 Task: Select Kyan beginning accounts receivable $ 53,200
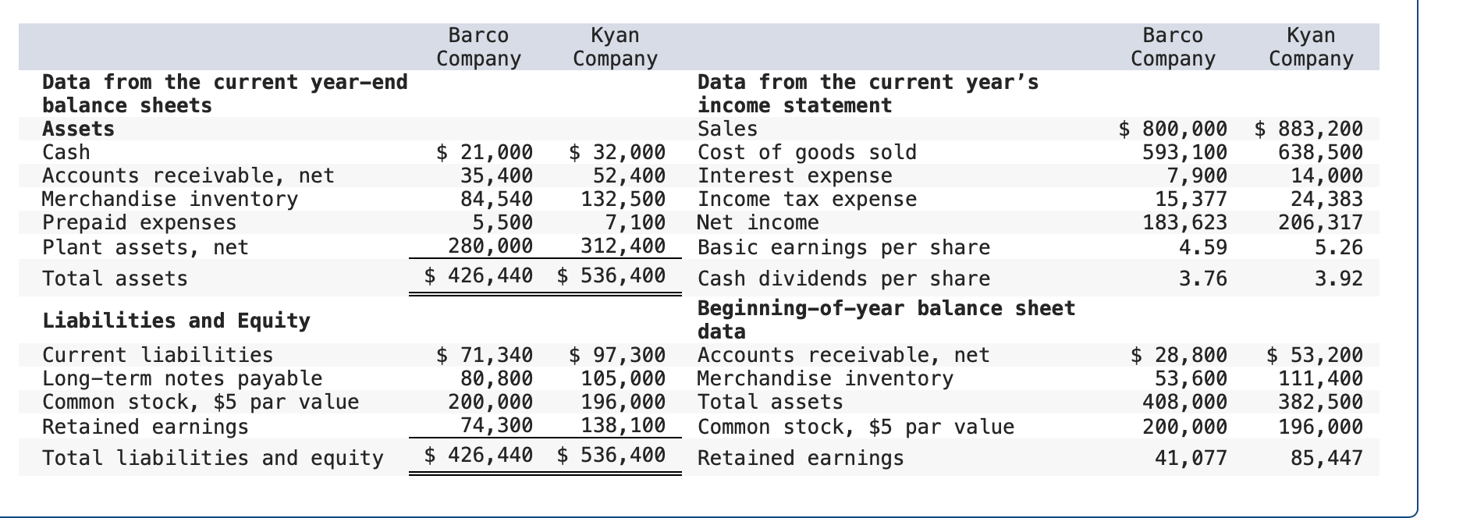click(x=1315, y=355)
